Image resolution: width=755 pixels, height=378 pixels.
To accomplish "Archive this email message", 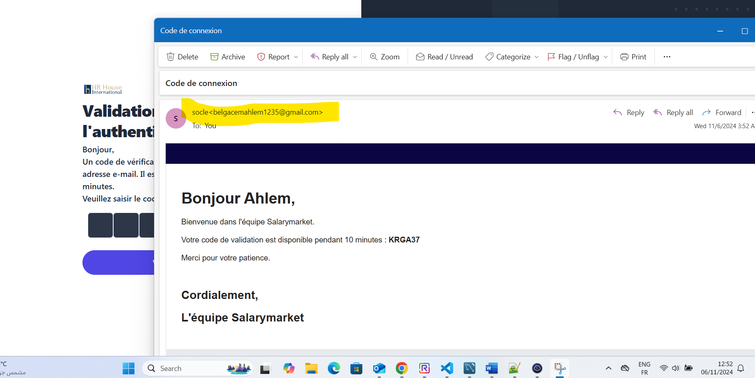I will point(228,57).
